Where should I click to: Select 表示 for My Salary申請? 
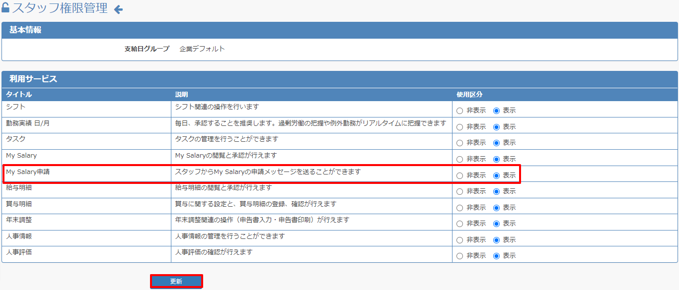[x=496, y=175]
